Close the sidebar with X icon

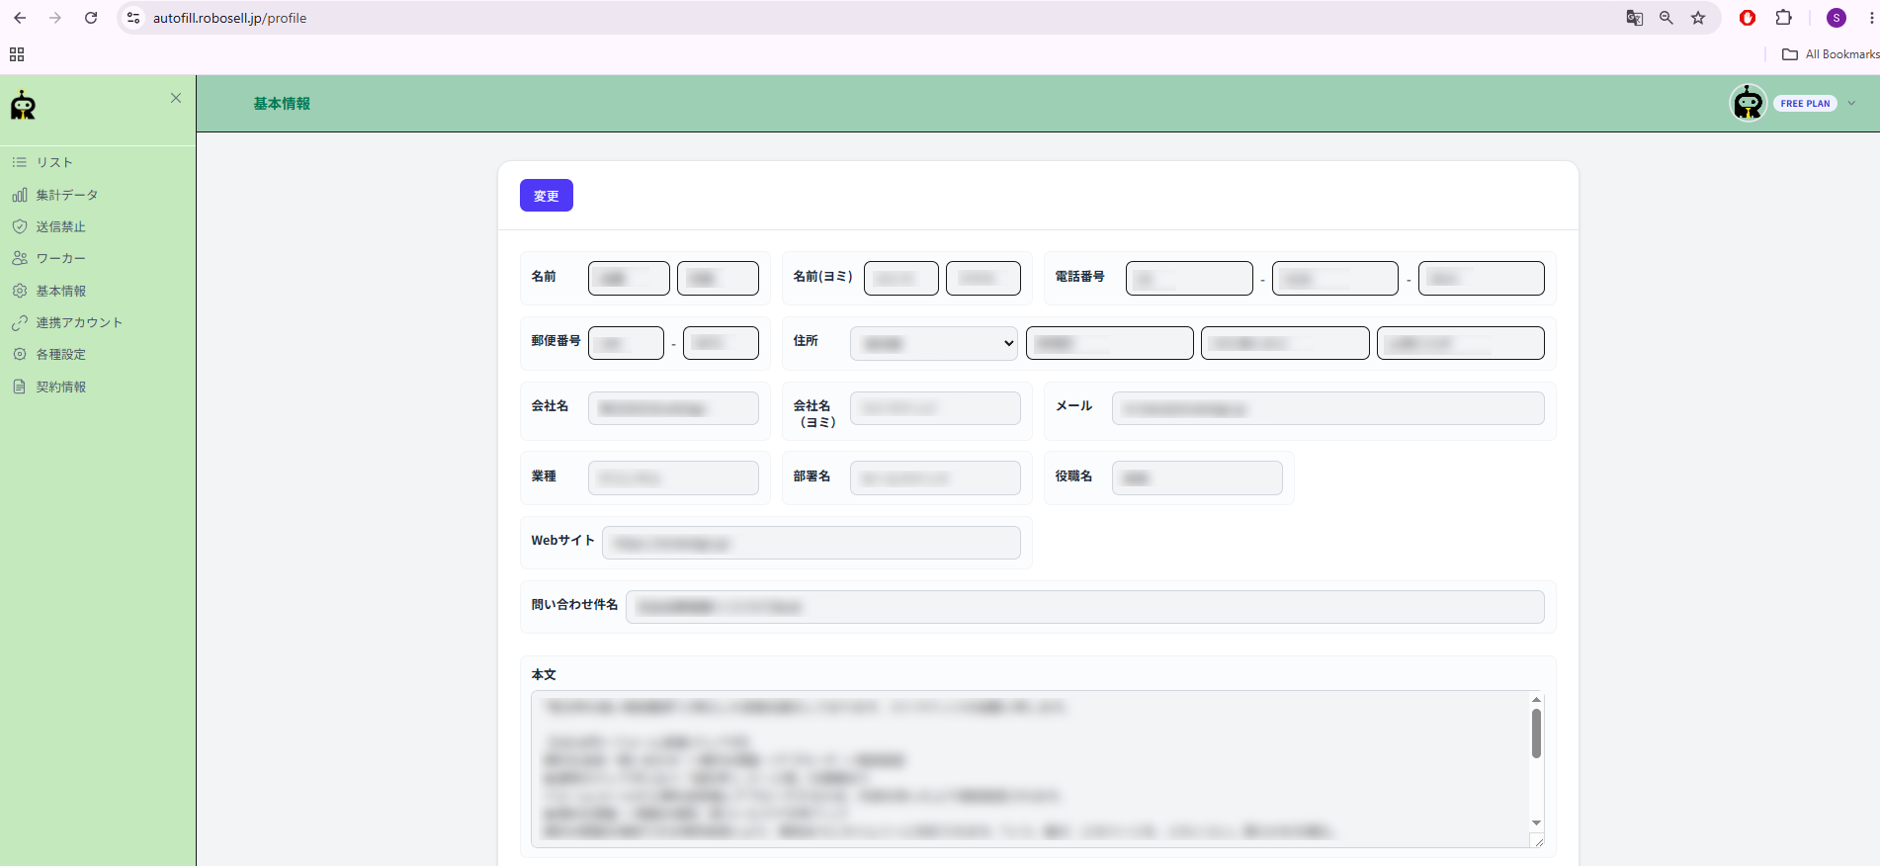176,98
